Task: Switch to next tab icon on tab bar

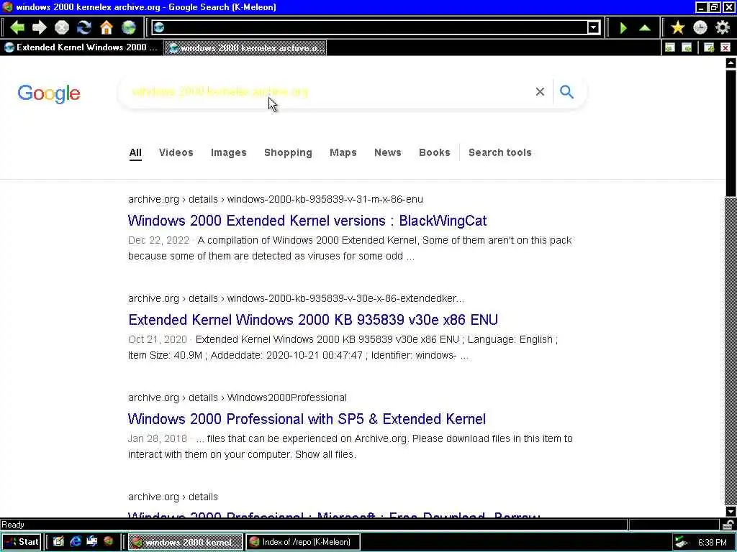Action: (x=687, y=47)
